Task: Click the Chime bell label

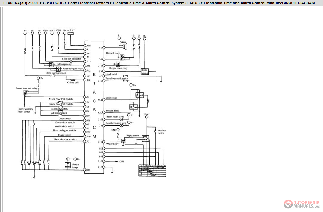Action: pyautogui.click(x=73, y=83)
